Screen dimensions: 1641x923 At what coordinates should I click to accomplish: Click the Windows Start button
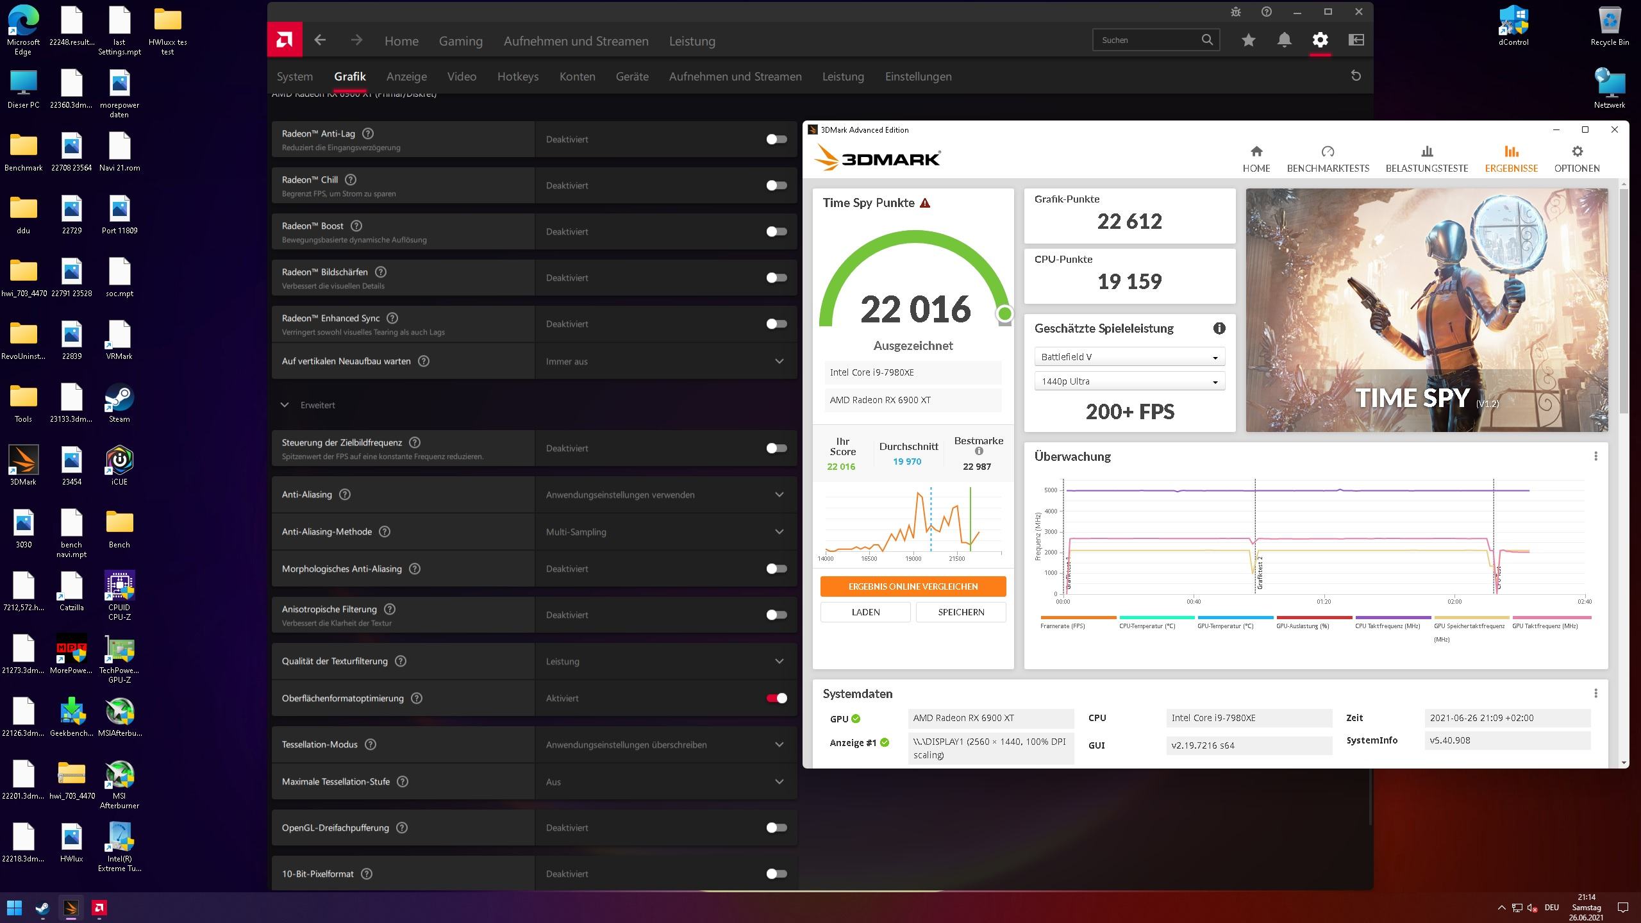coord(14,908)
